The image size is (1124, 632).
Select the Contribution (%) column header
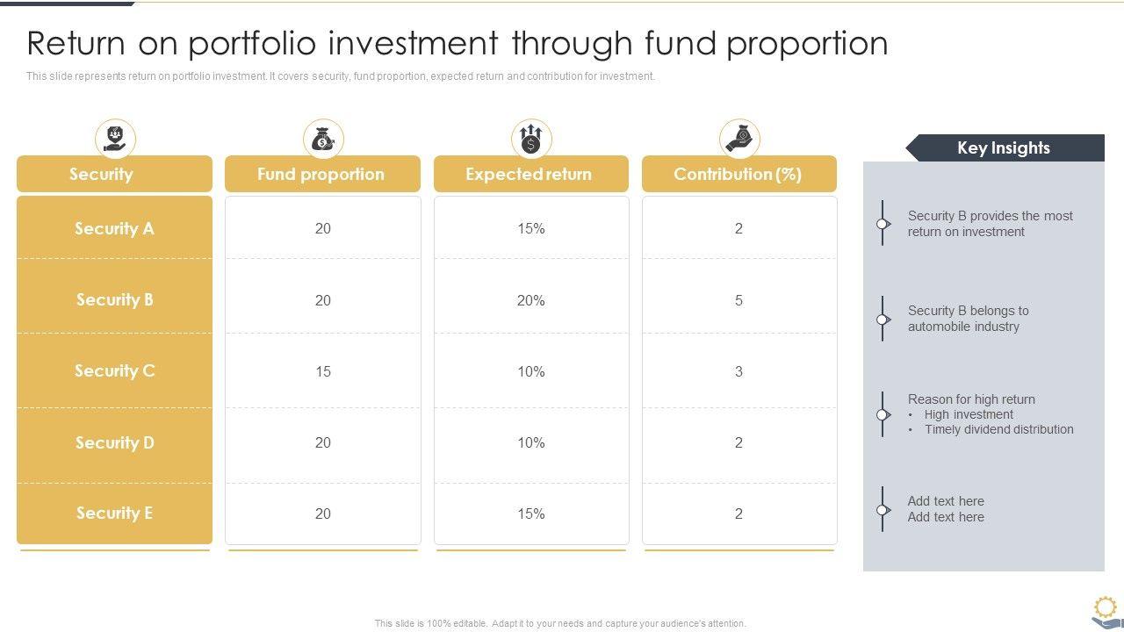point(739,174)
